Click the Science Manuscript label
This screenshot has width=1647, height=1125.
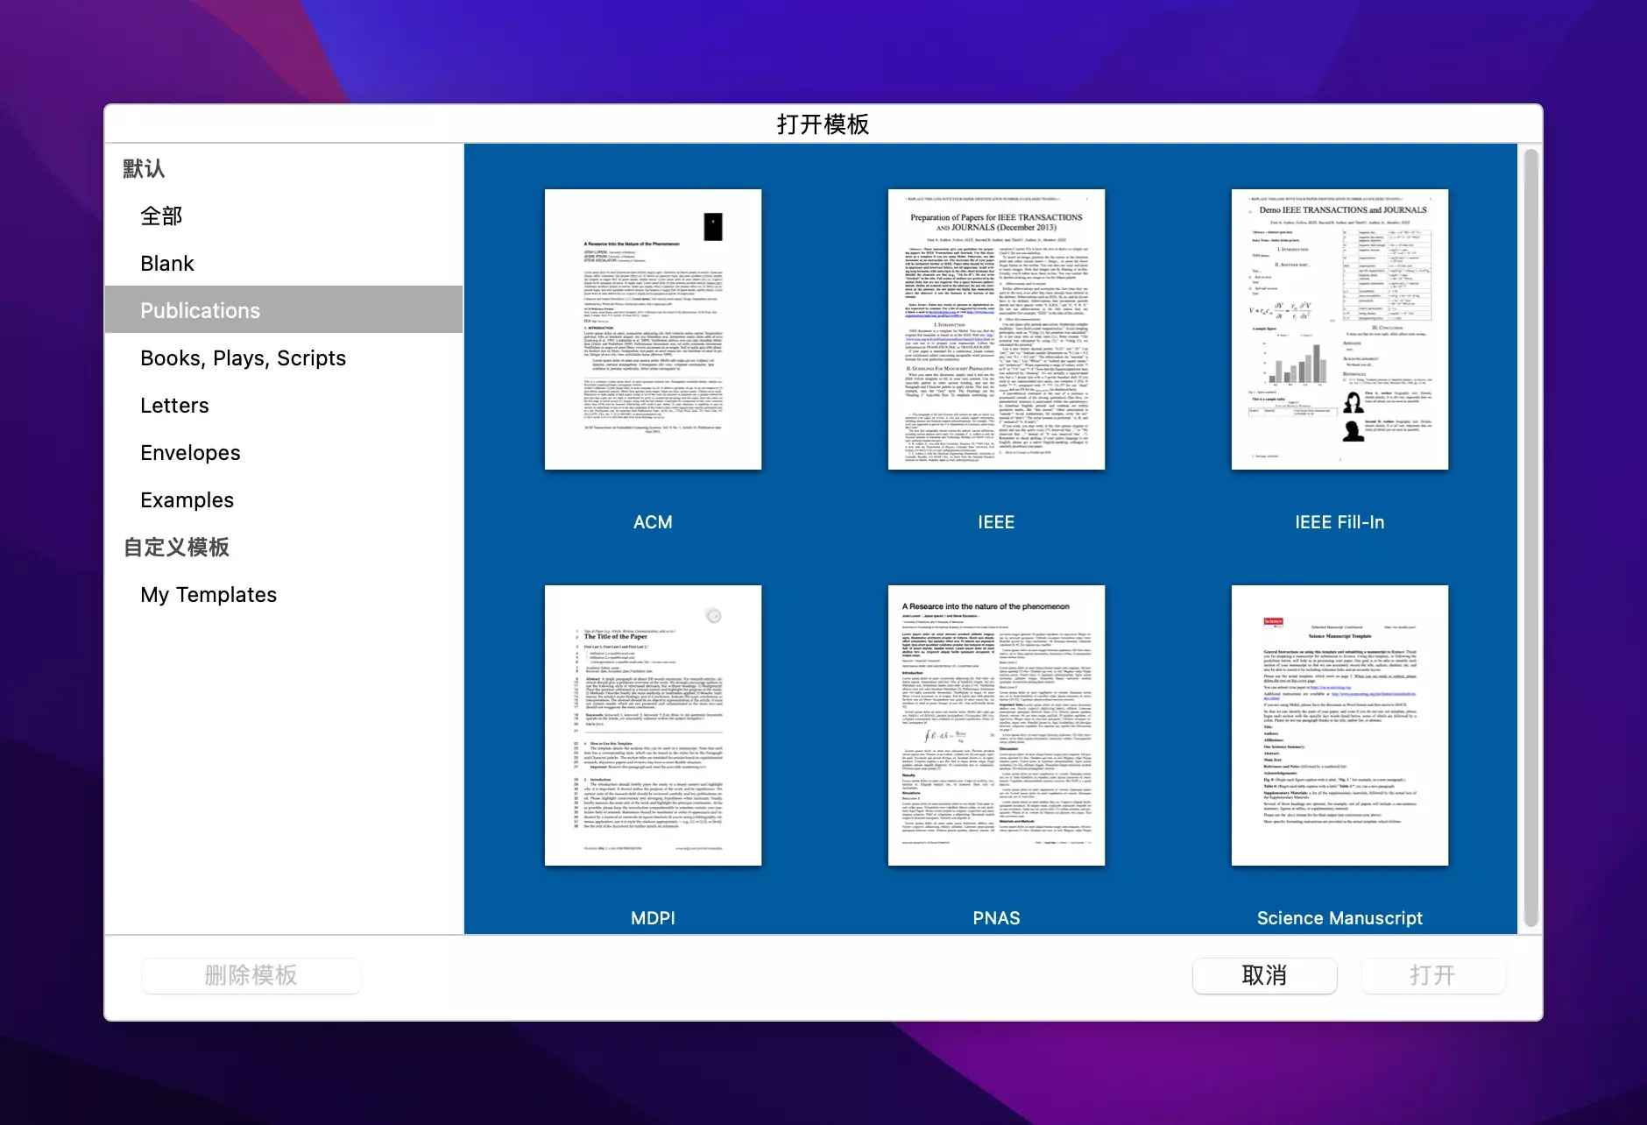pos(1340,918)
